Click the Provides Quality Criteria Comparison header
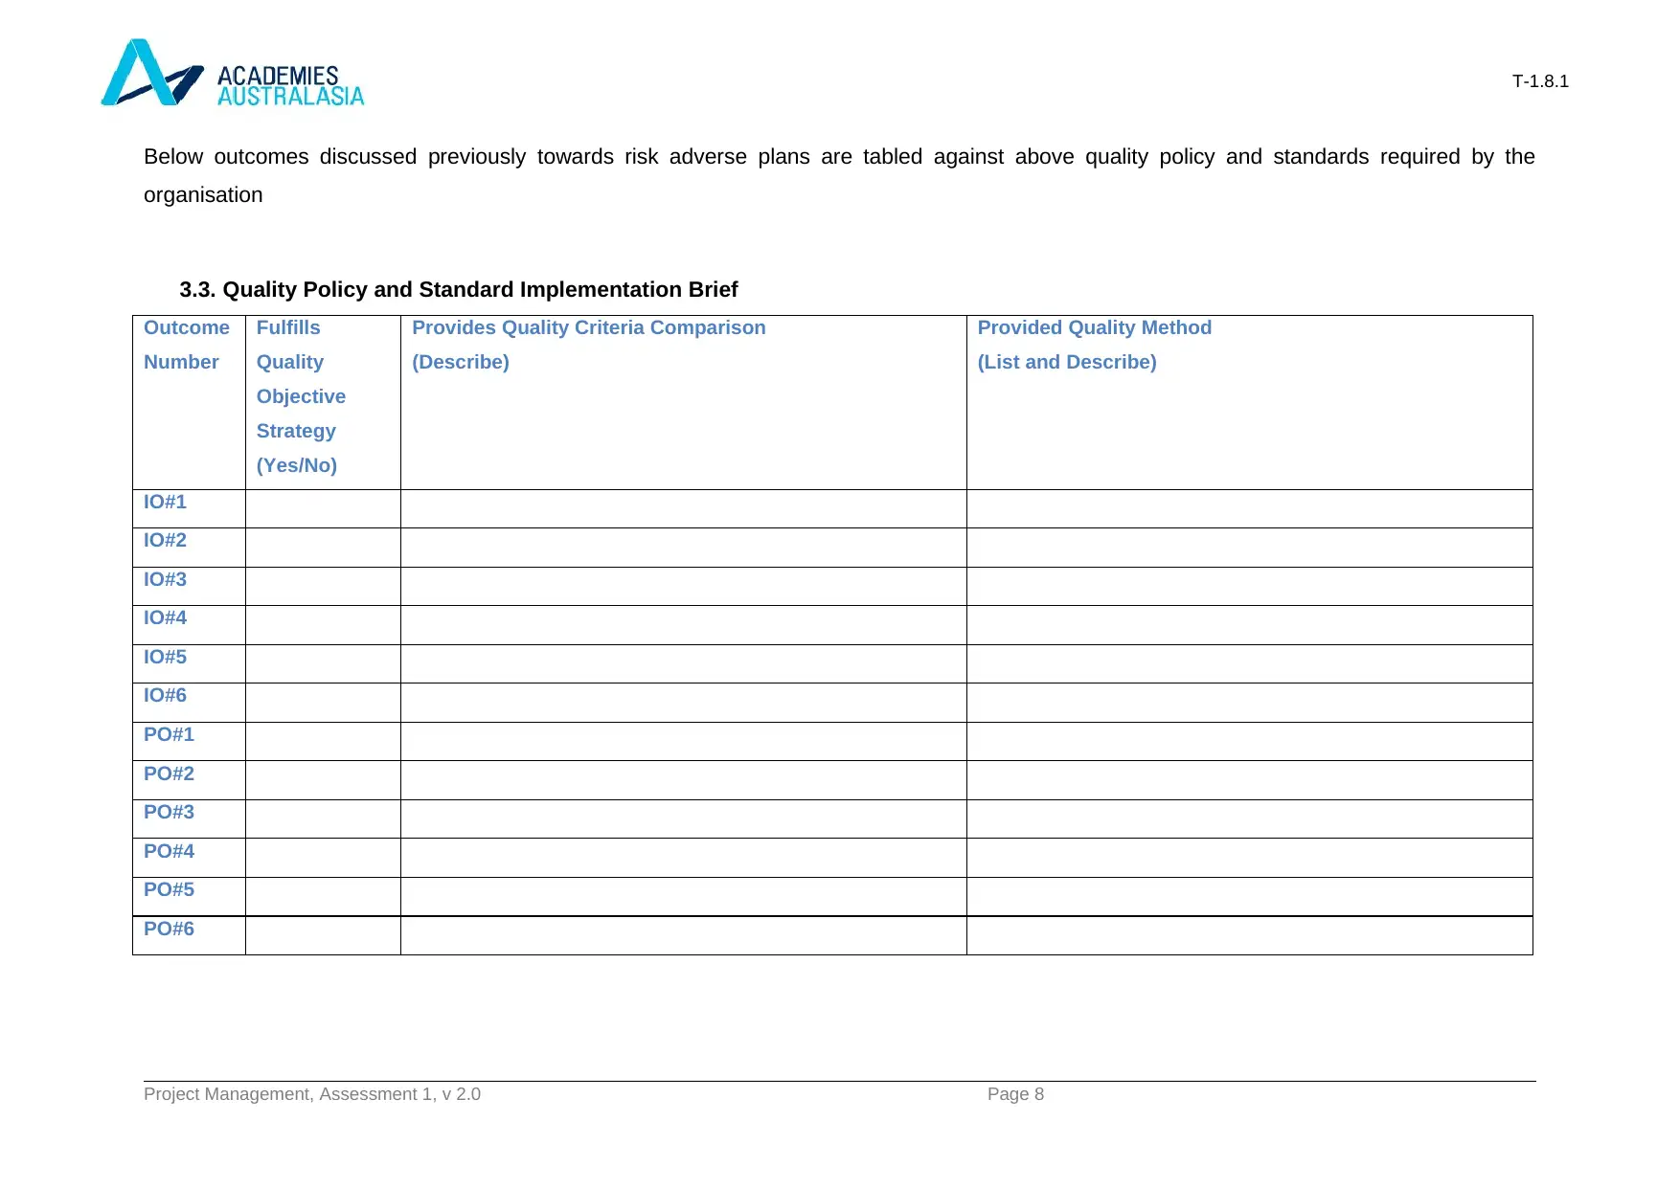Image resolution: width=1680 pixels, height=1188 pixels. pyautogui.click(x=589, y=345)
